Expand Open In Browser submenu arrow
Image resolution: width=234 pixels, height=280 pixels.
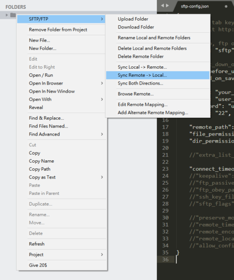pos(102,83)
